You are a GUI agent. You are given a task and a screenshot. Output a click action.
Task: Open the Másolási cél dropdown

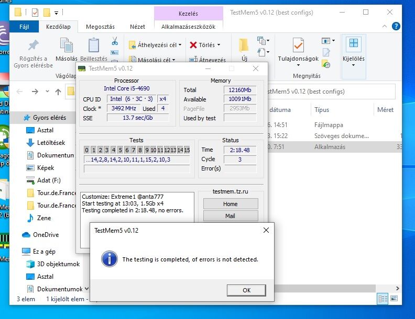coord(152,60)
